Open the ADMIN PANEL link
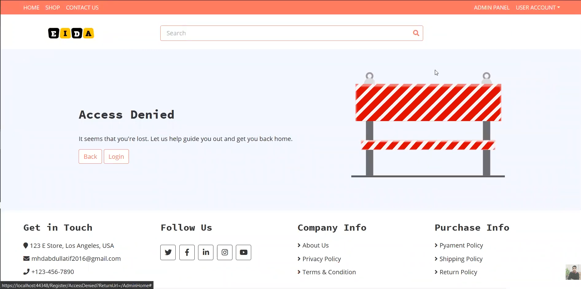Image resolution: width=581 pixels, height=289 pixels. coord(492,7)
